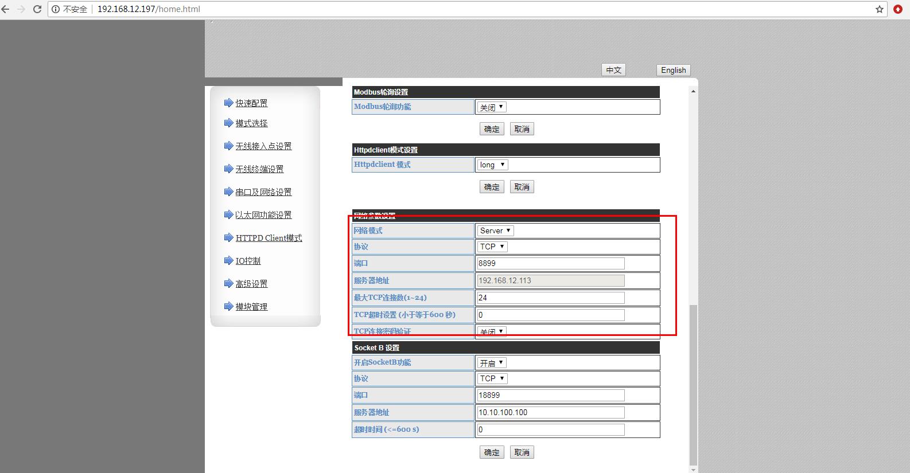Switch language to English

pos(673,70)
